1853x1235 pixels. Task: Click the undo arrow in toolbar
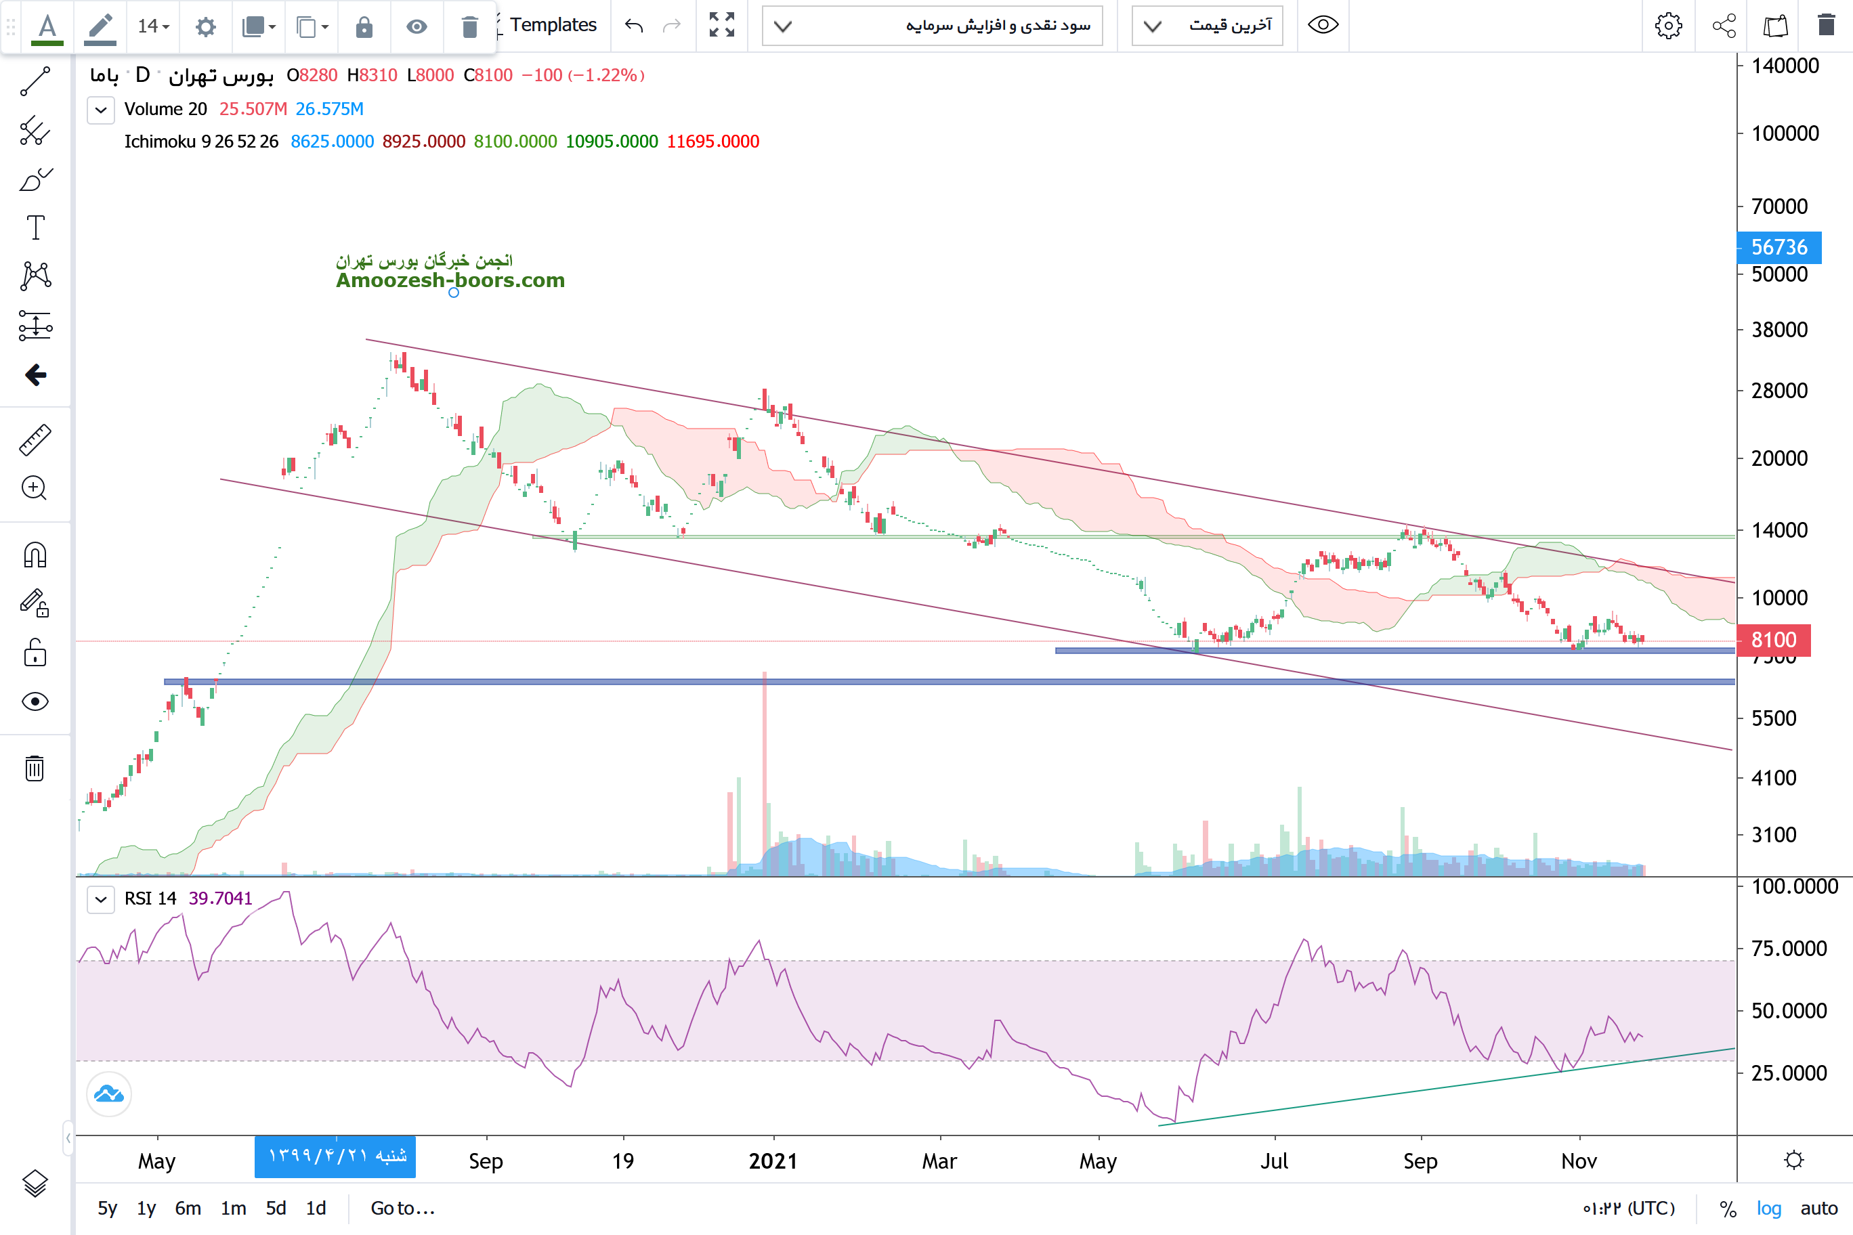tap(633, 26)
